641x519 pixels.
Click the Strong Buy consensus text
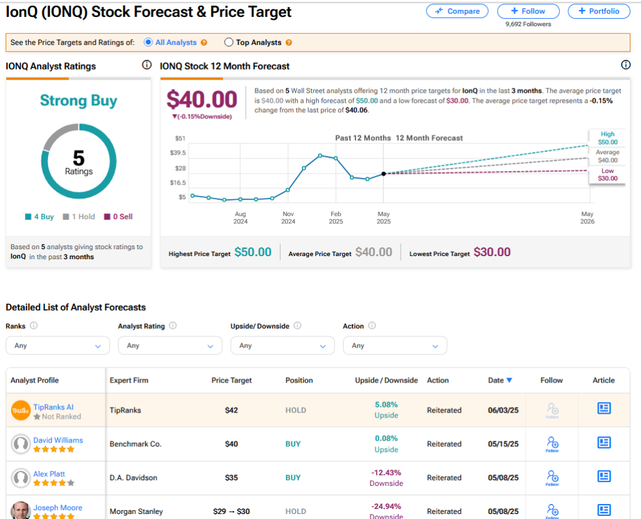coord(78,101)
